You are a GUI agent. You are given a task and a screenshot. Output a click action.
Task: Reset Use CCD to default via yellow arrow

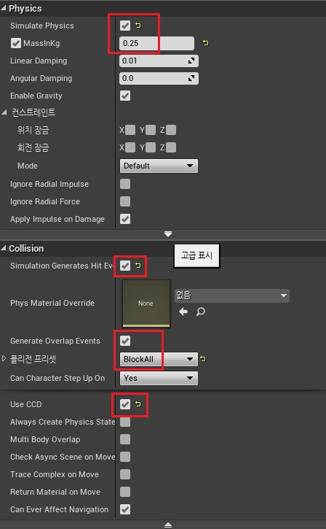[x=138, y=403]
